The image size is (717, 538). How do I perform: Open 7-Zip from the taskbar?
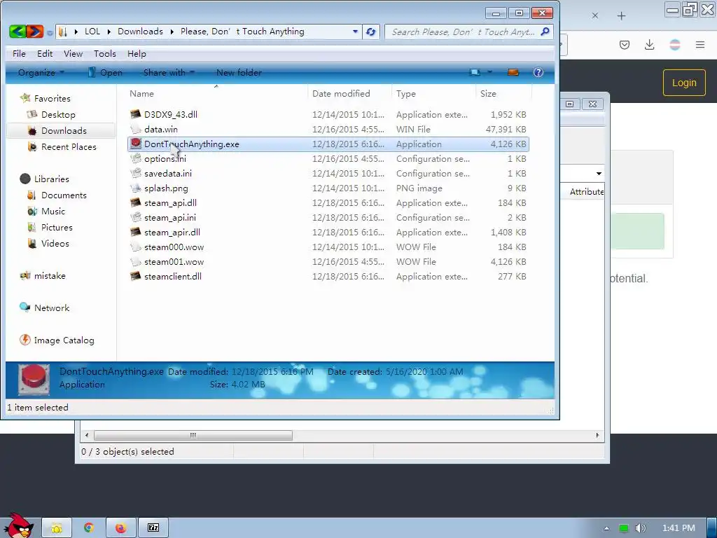[153, 528]
